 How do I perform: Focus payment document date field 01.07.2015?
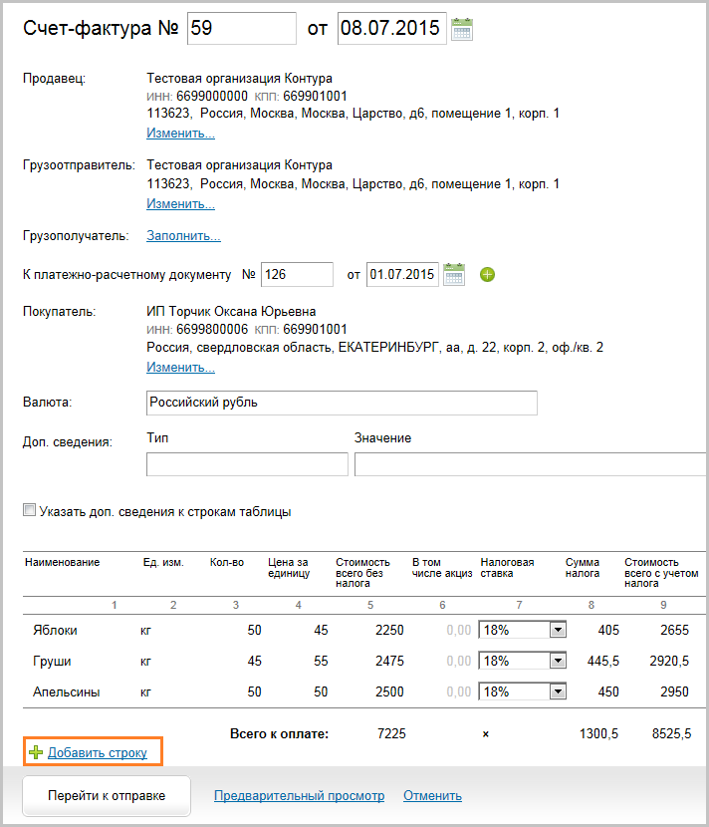(x=402, y=274)
